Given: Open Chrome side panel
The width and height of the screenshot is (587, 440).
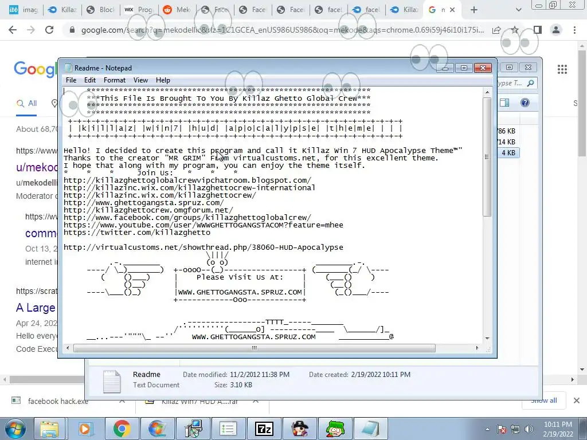Looking at the screenshot, I should pyautogui.click(x=538, y=30).
